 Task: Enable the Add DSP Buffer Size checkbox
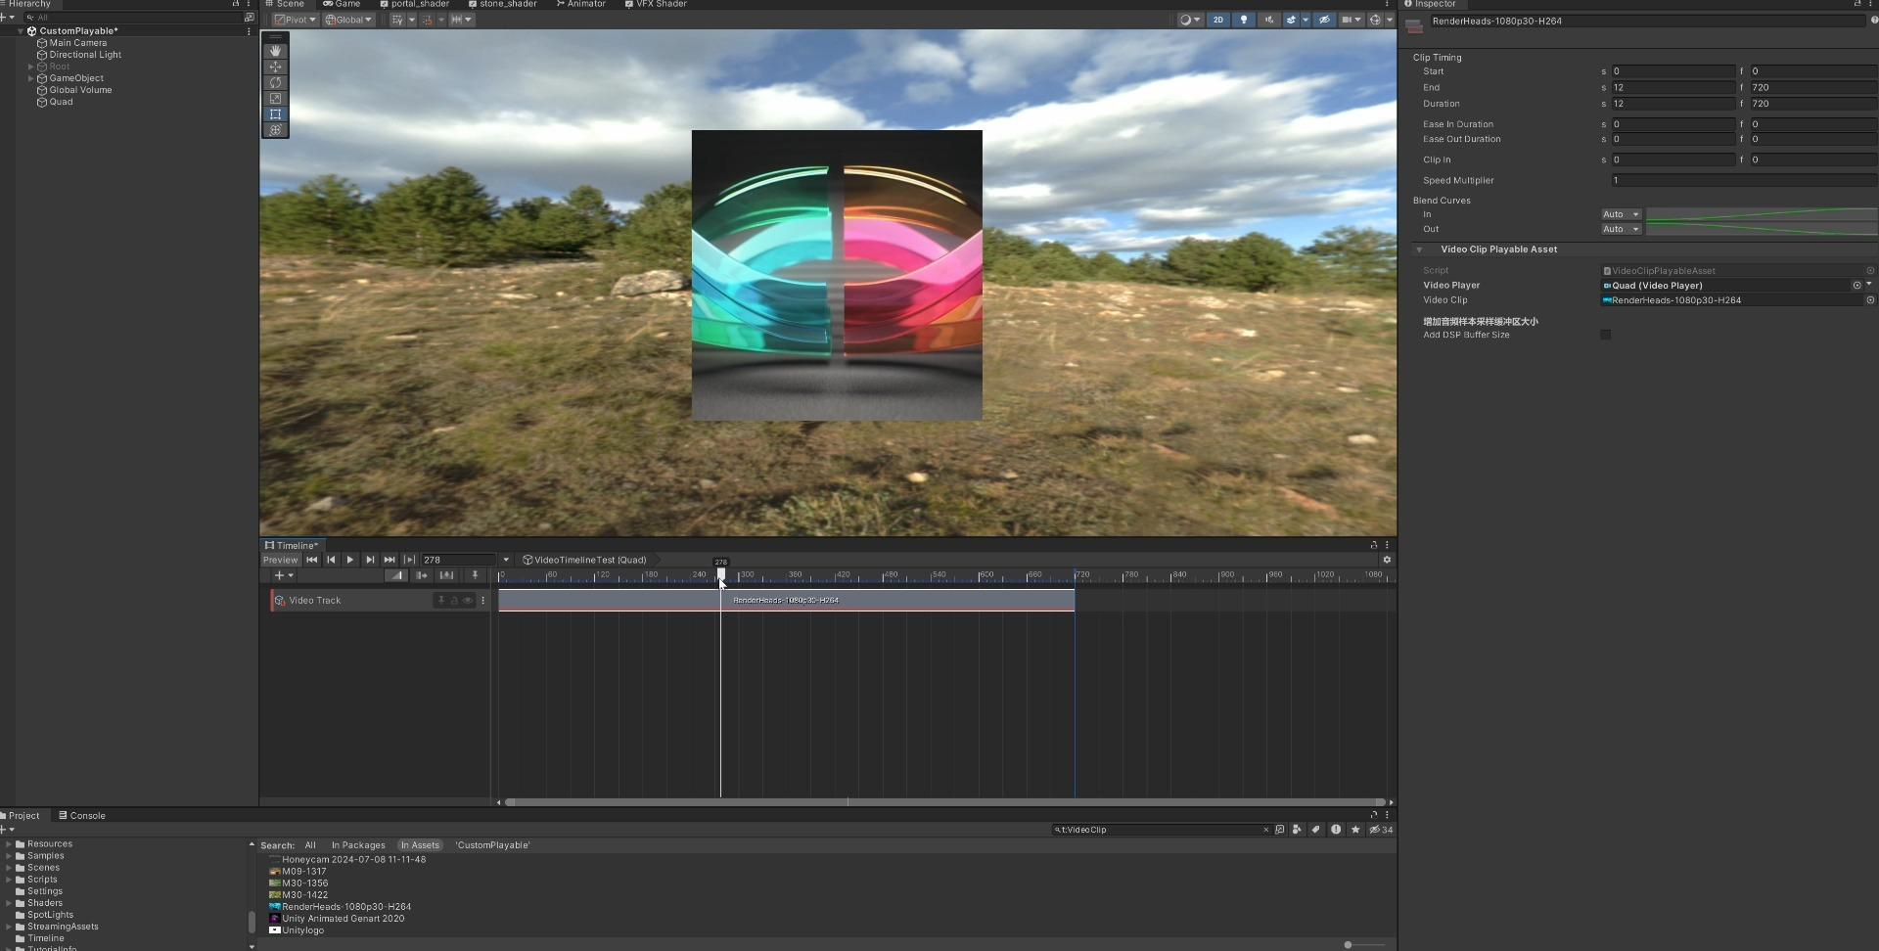pos(1606,335)
